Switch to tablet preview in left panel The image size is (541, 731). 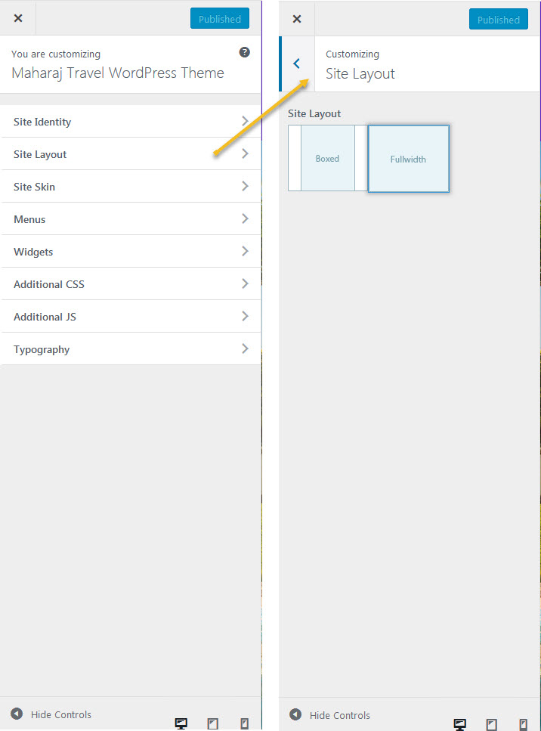pyautogui.click(x=213, y=723)
